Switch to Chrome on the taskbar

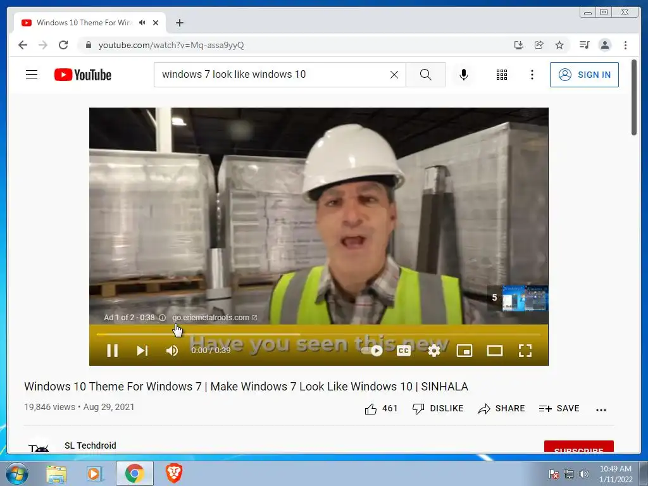134,473
